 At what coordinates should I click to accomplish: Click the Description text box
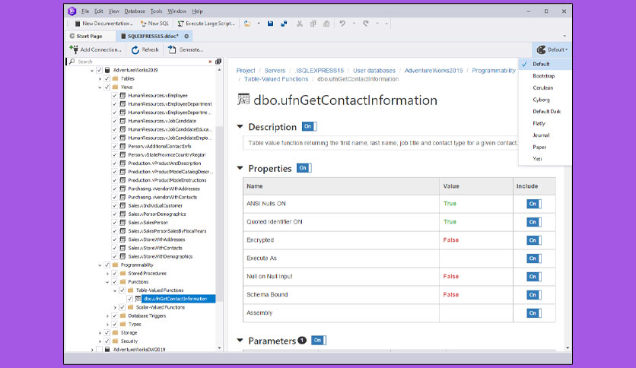[381, 143]
